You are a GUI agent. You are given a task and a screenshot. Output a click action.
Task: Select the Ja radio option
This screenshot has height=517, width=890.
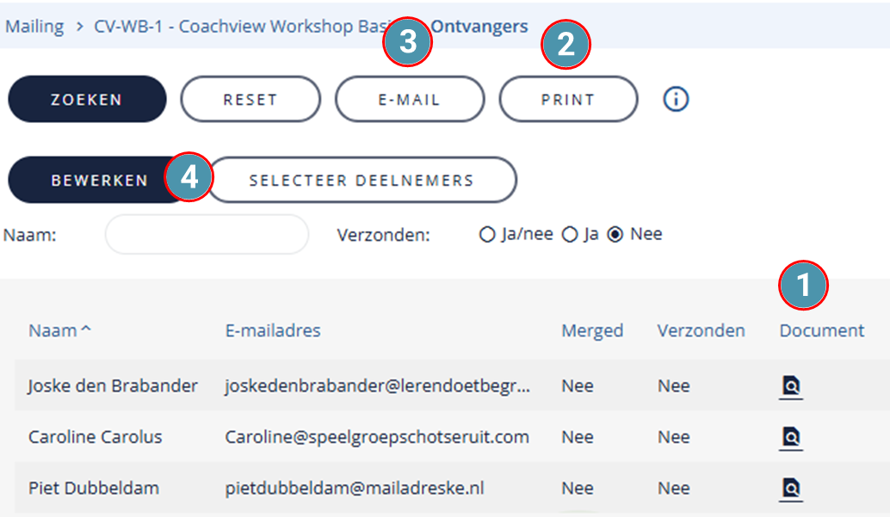point(569,234)
